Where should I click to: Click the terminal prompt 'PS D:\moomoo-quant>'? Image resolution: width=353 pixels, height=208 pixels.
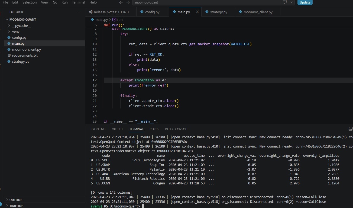tap(122, 206)
